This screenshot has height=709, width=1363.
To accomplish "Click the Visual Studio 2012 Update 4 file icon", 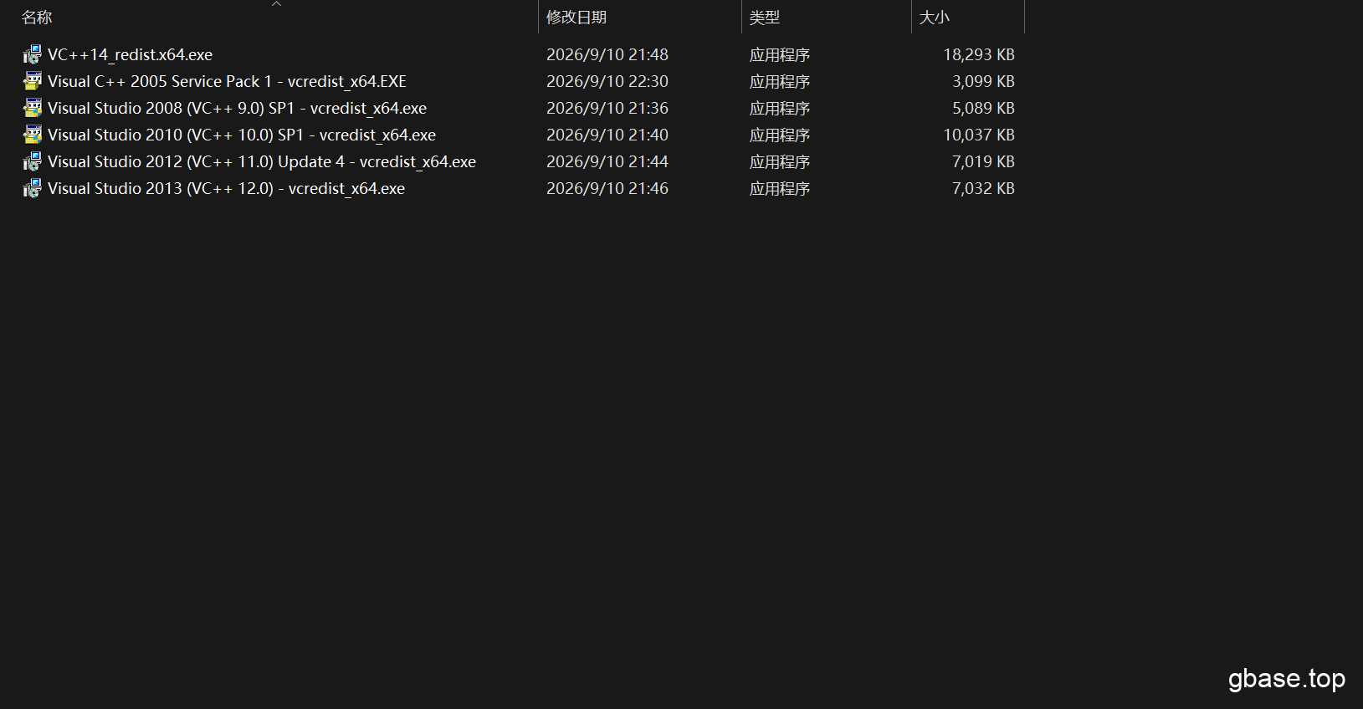I will pyautogui.click(x=32, y=161).
